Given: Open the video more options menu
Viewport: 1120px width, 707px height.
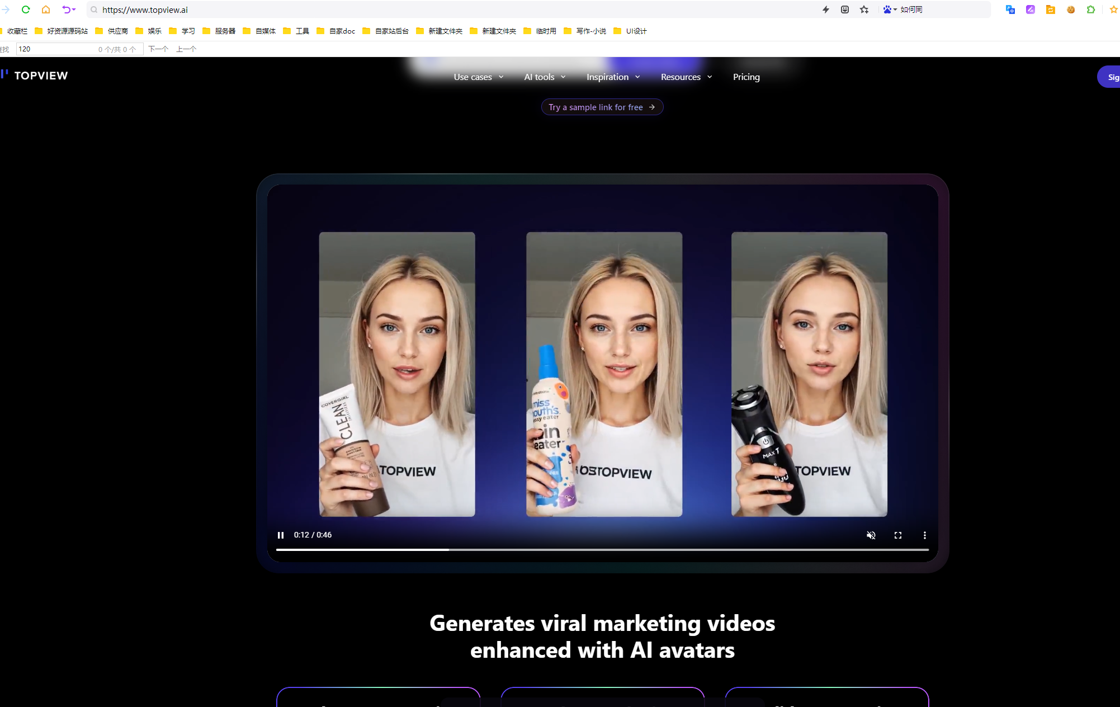Looking at the screenshot, I should click(x=924, y=535).
